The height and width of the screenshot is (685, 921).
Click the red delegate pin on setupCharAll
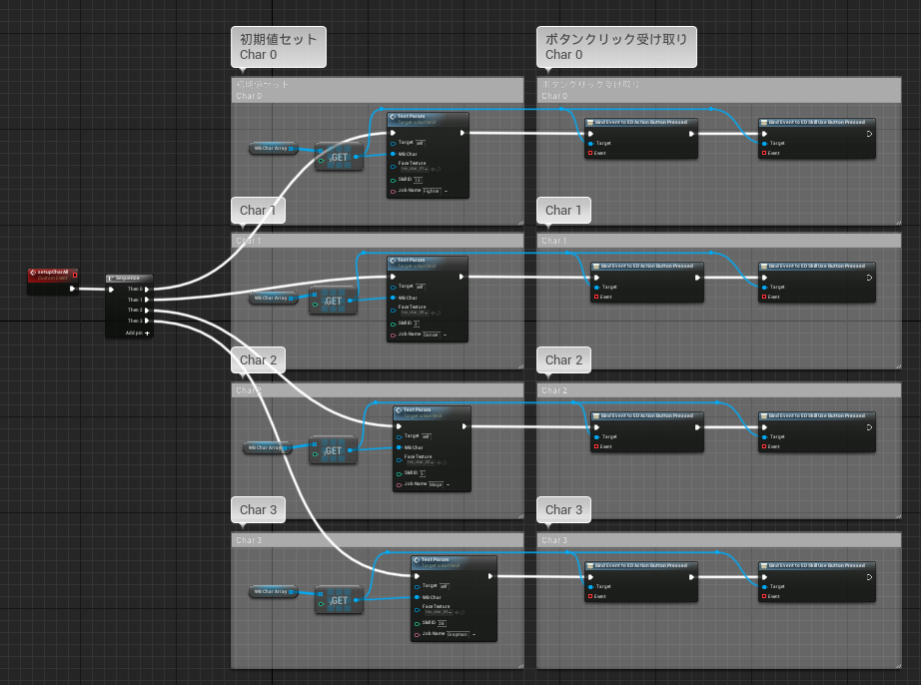point(75,275)
